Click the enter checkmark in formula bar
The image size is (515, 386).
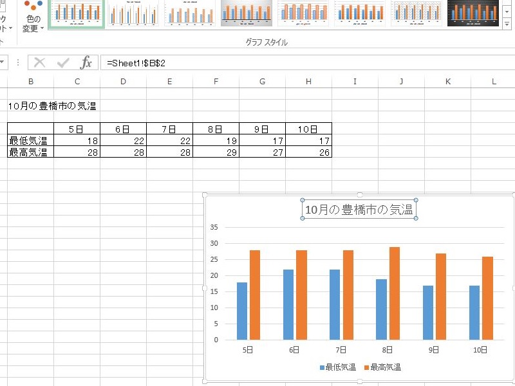[x=63, y=62]
